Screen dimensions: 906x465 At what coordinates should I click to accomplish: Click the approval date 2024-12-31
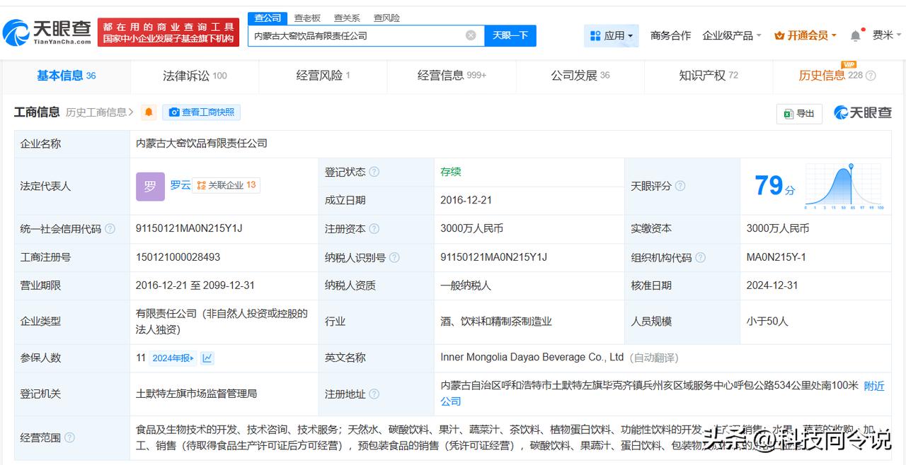tap(772, 286)
